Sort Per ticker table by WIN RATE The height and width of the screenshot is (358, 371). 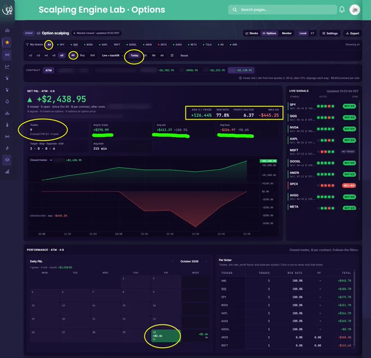(x=295, y=273)
